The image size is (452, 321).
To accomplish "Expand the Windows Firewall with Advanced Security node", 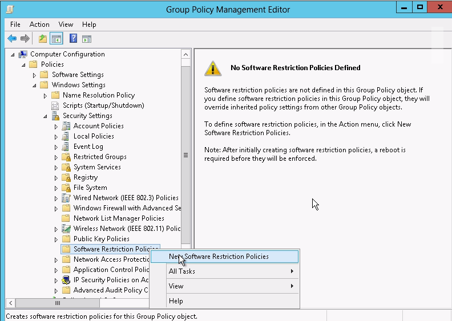I will click(x=56, y=209).
